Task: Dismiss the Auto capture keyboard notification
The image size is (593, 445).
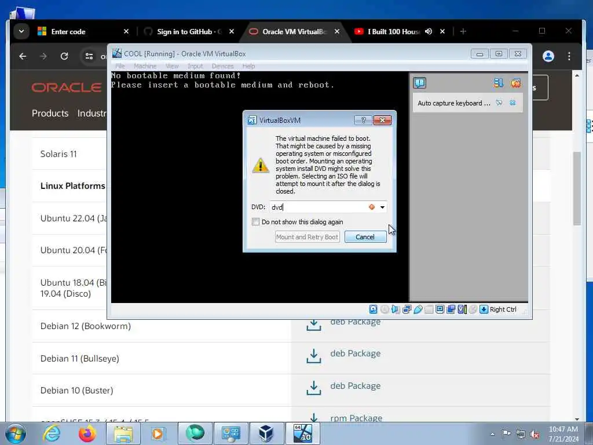Action: tap(513, 103)
